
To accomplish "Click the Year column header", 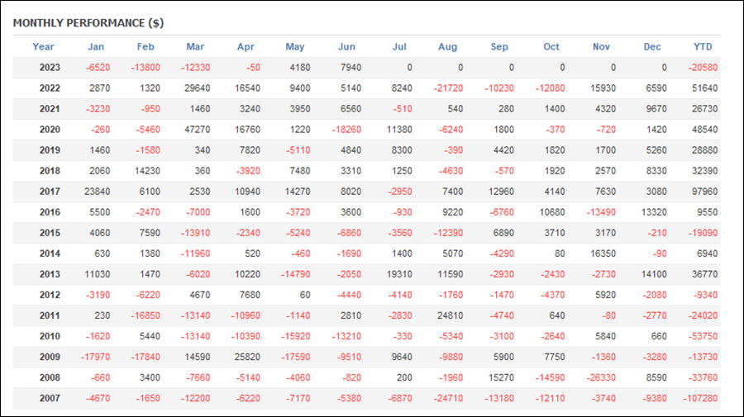I will (43, 46).
